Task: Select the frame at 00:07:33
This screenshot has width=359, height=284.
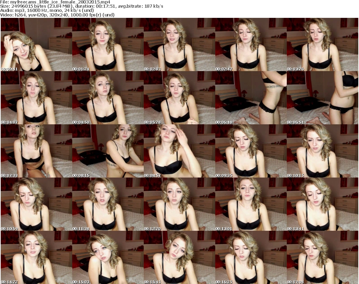Action: [x=36, y=151]
